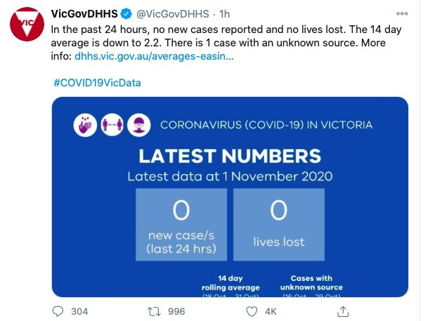Click the social distancing icon in the image

coord(112,125)
